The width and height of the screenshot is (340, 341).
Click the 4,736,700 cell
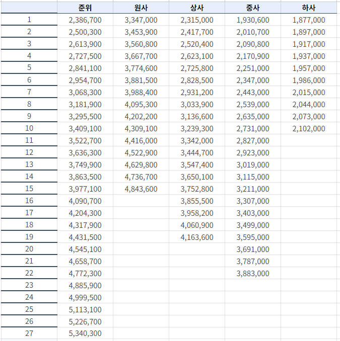(141, 177)
